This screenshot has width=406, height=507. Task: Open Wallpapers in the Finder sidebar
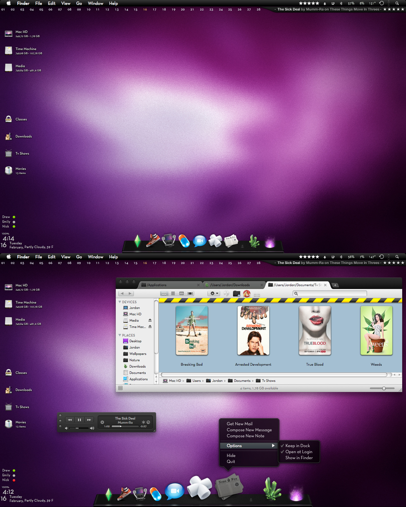(135, 354)
